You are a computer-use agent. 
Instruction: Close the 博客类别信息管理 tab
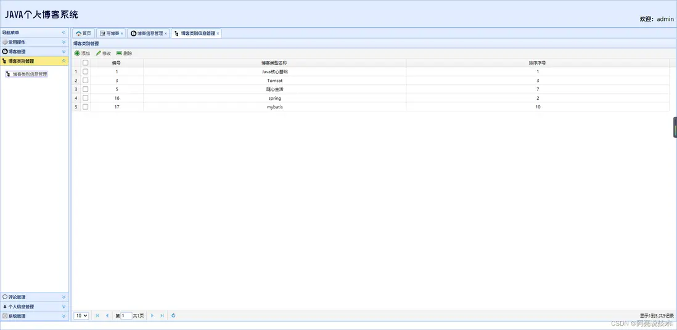(x=218, y=33)
